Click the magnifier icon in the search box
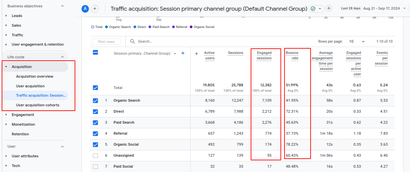 pyautogui.click(x=133, y=41)
